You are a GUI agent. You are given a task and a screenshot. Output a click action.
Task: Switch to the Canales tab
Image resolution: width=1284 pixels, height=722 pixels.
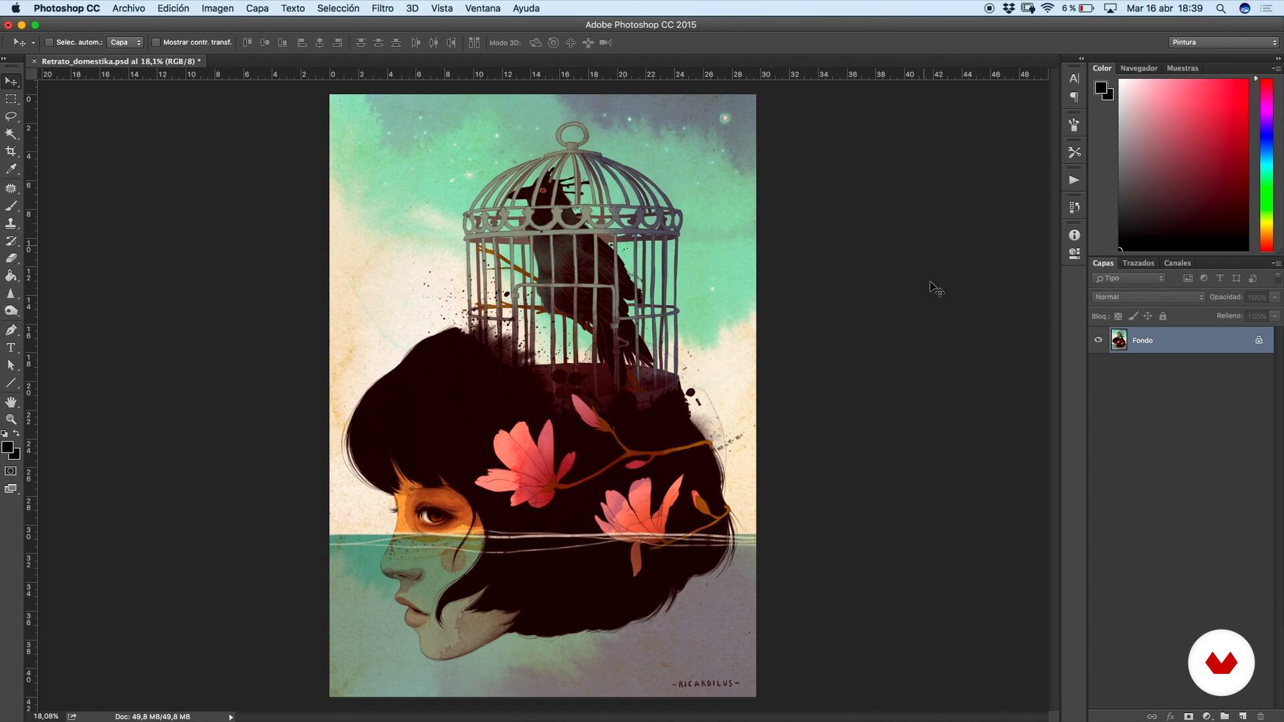pyautogui.click(x=1177, y=263)
